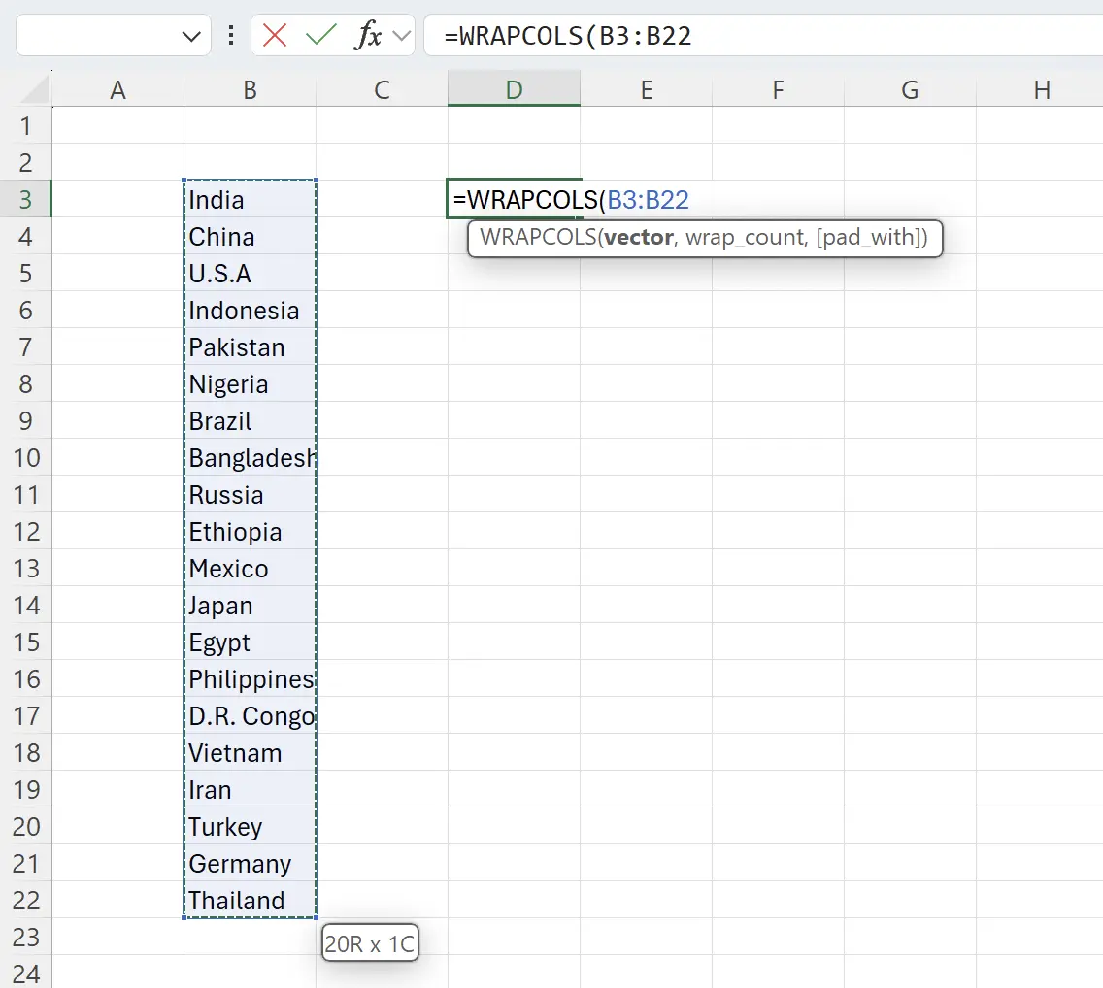Viewport: 1103px width, 988px height.
Task: Select row 10 by clicking its header
Action: tap(26, 457)
